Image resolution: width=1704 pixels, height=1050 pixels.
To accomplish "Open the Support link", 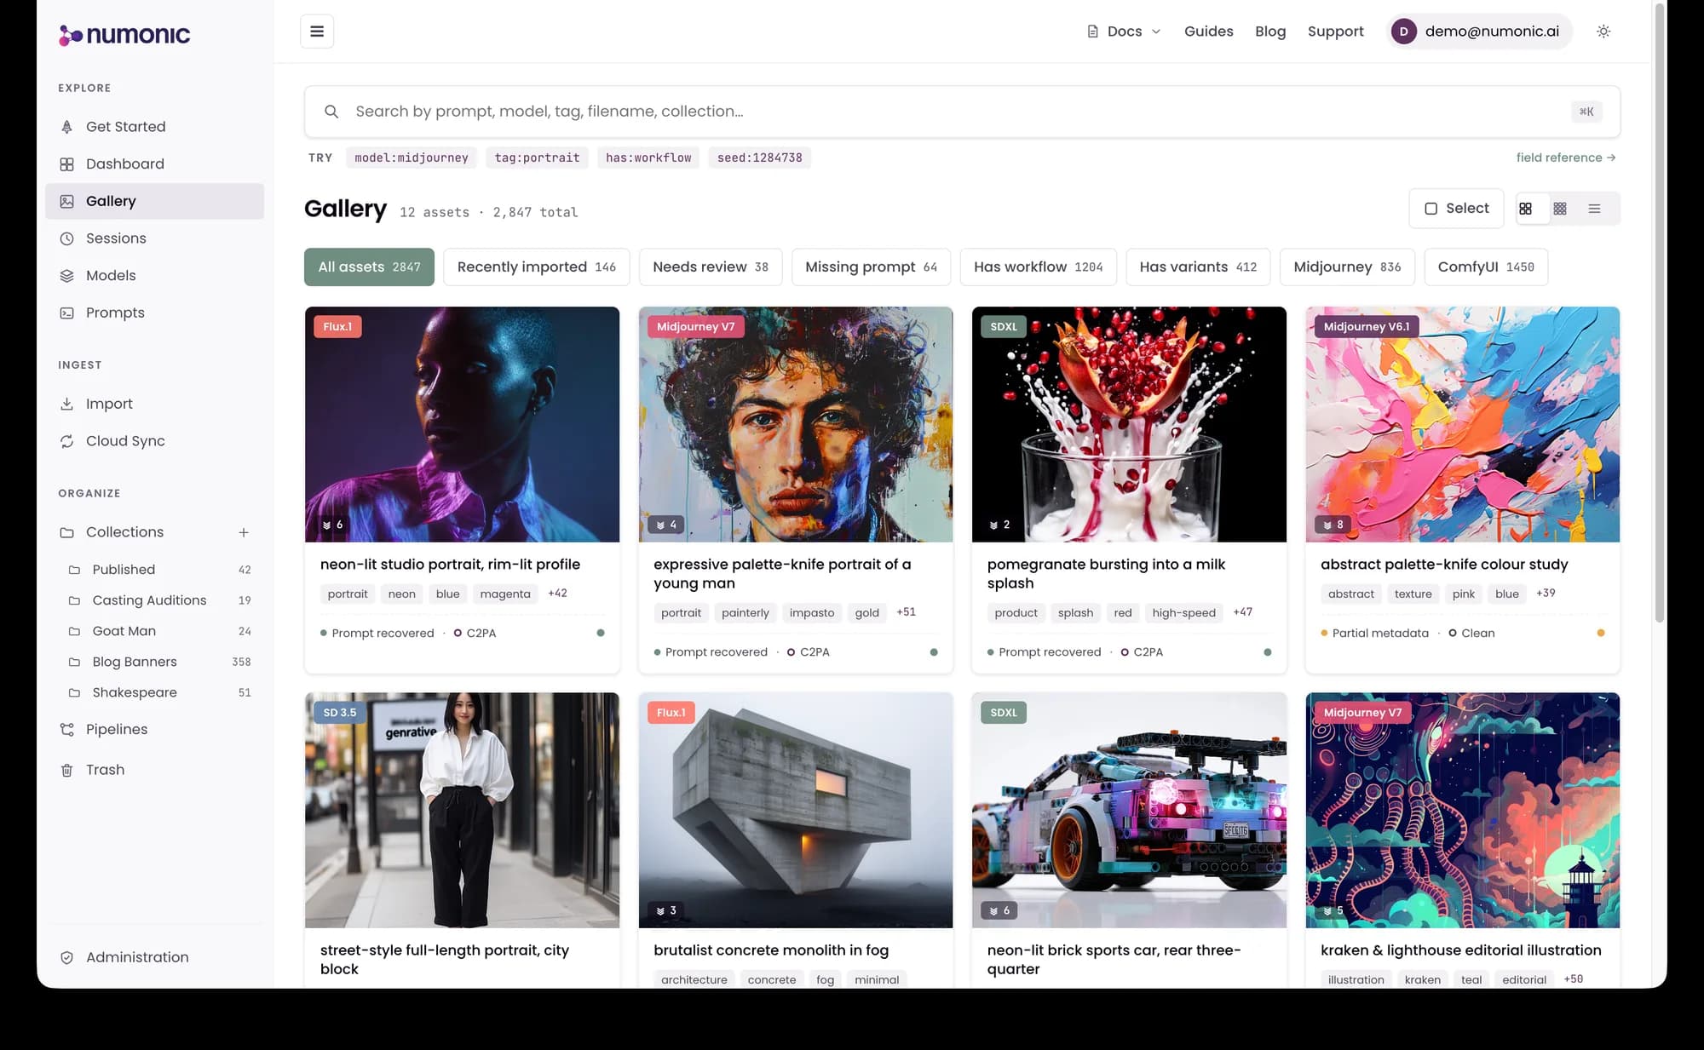I will 1335,32.
